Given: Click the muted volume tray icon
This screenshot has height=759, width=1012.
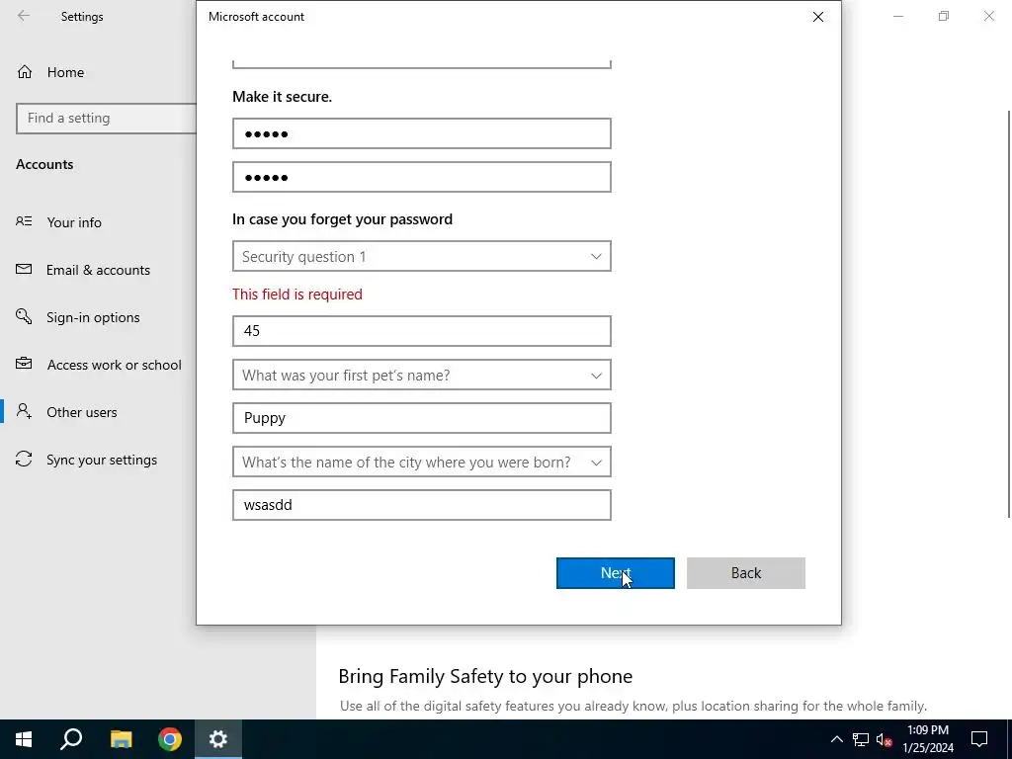Looking at the screenshot, I should [x=885, y=739].
